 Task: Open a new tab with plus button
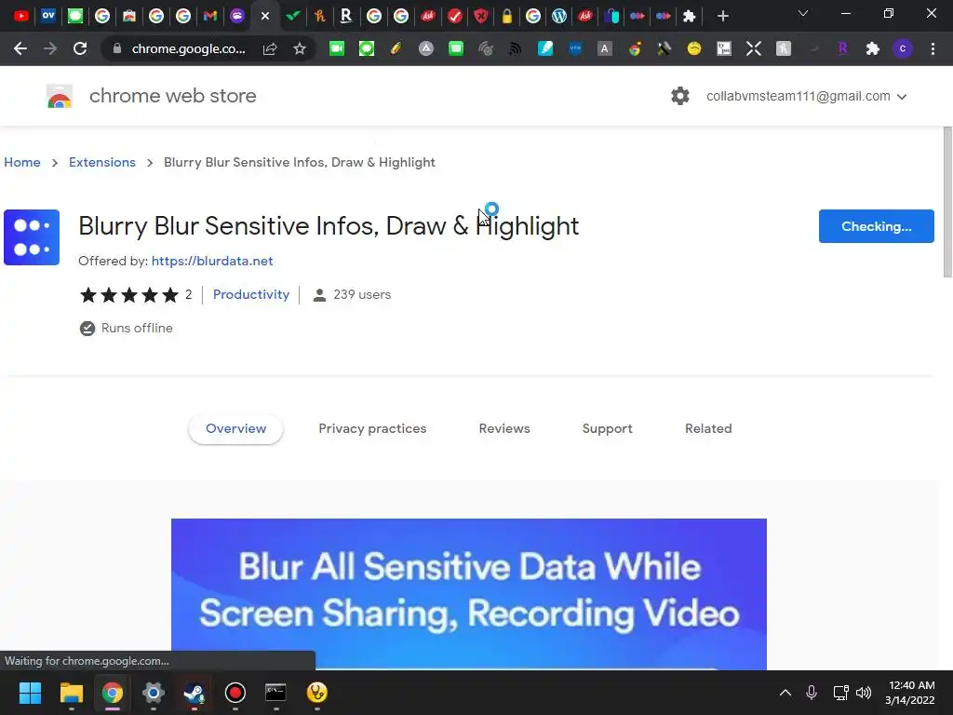coord(722,16)
